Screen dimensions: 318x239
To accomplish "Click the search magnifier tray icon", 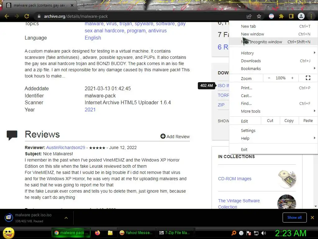I will coord(234,233).
